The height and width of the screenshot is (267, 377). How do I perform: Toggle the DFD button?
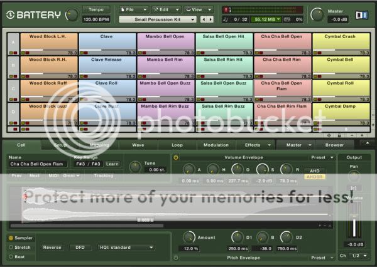pyautogui.click(x=80, y=248)
